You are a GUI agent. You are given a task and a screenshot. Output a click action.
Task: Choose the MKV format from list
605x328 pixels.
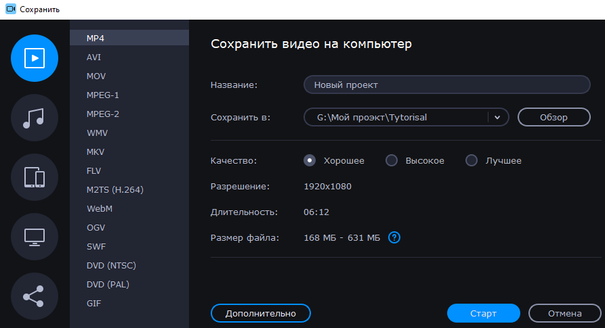(96, 151)
